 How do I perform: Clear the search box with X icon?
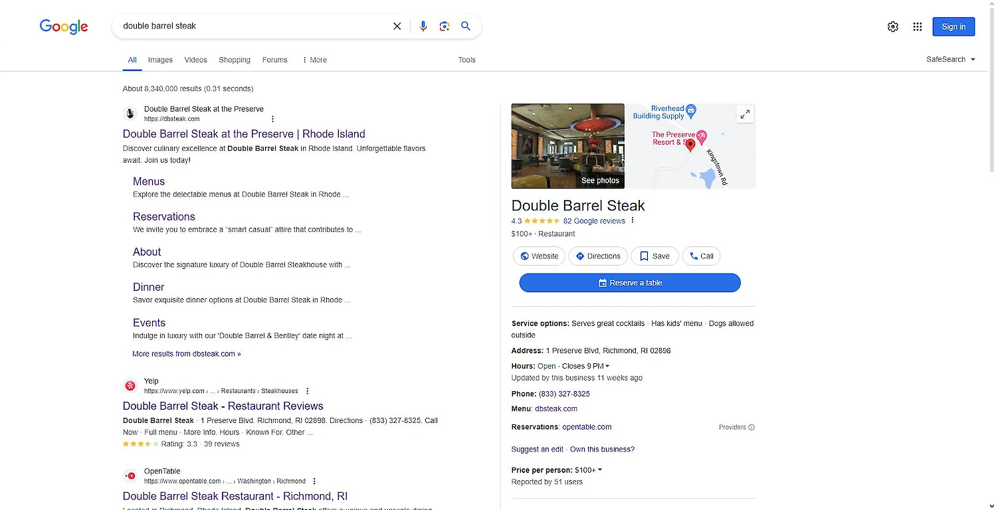(397, 27)
